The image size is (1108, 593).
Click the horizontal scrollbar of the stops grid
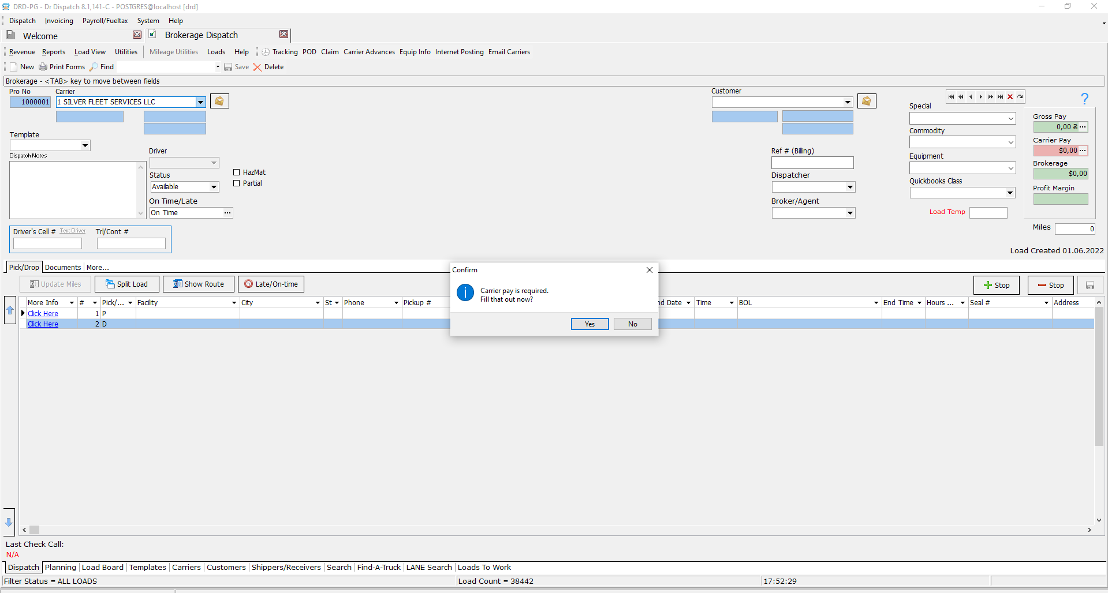554,530
